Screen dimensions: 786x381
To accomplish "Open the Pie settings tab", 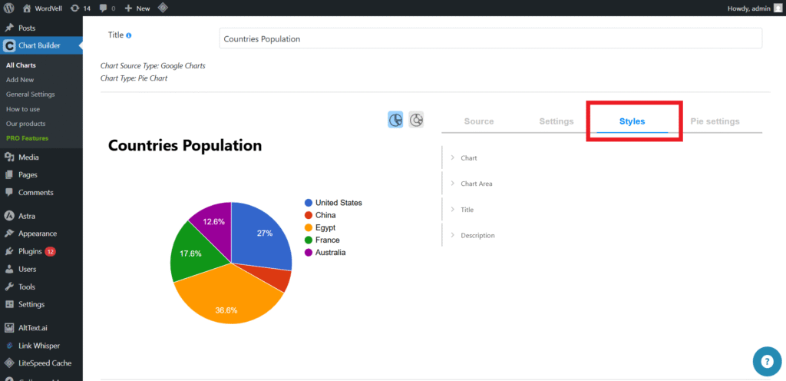I will 714,121.
